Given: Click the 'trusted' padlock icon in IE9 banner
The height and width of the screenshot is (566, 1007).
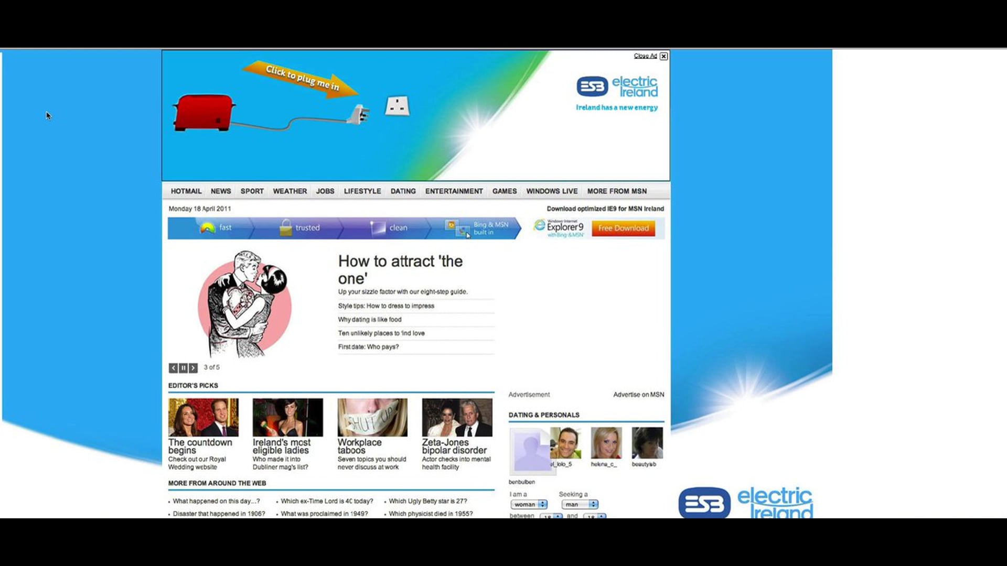Looking at the screenshot, I should click(x=285, y=227).
